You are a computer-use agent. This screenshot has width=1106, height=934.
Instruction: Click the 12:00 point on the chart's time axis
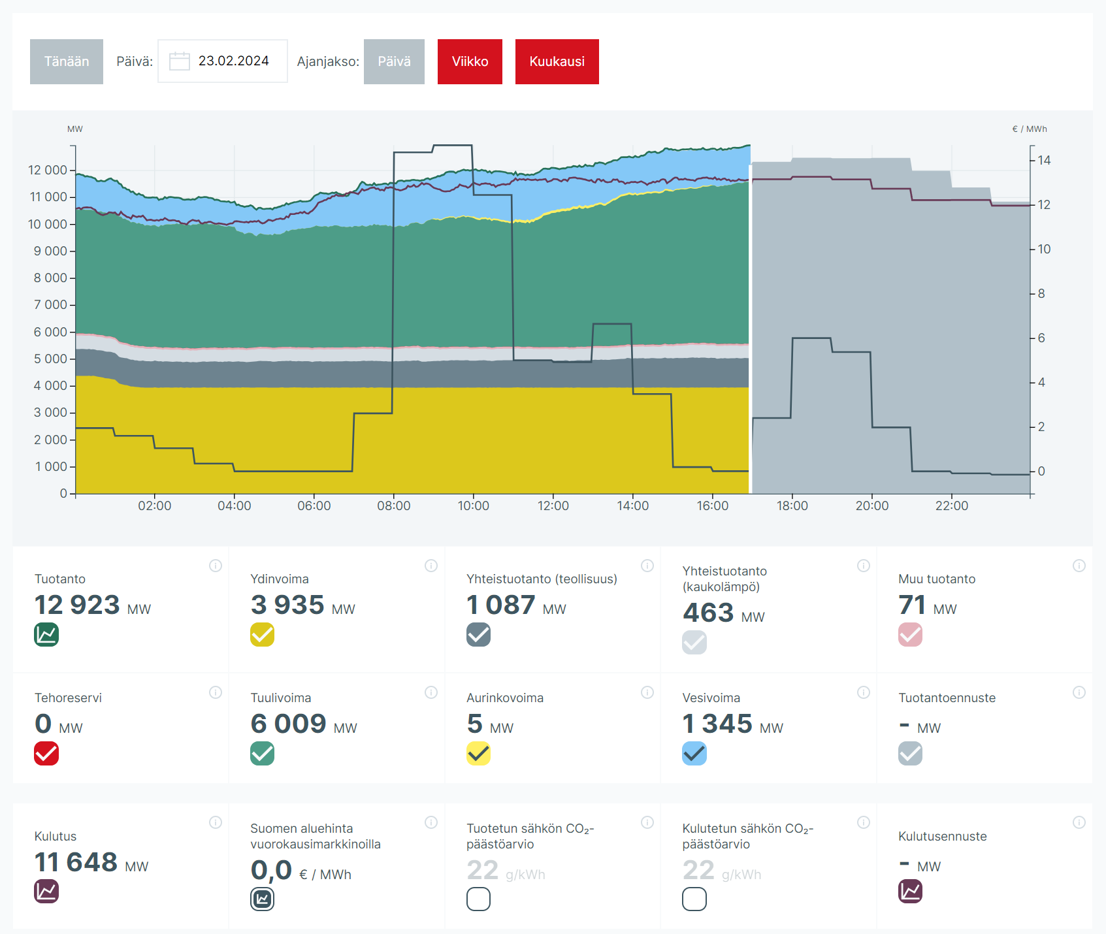(553, 506)
